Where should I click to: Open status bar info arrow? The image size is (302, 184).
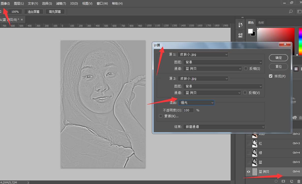28,182
